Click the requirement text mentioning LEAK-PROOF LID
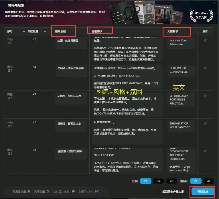Viewport: 219px width, 199px height. [118, 76]
